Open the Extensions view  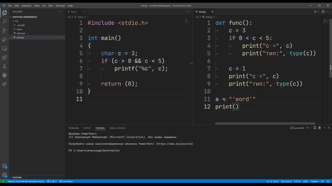pos(5,57)
